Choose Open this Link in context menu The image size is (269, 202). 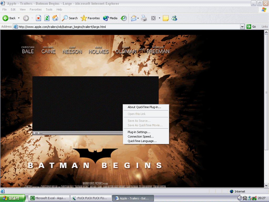coord(146,114)
